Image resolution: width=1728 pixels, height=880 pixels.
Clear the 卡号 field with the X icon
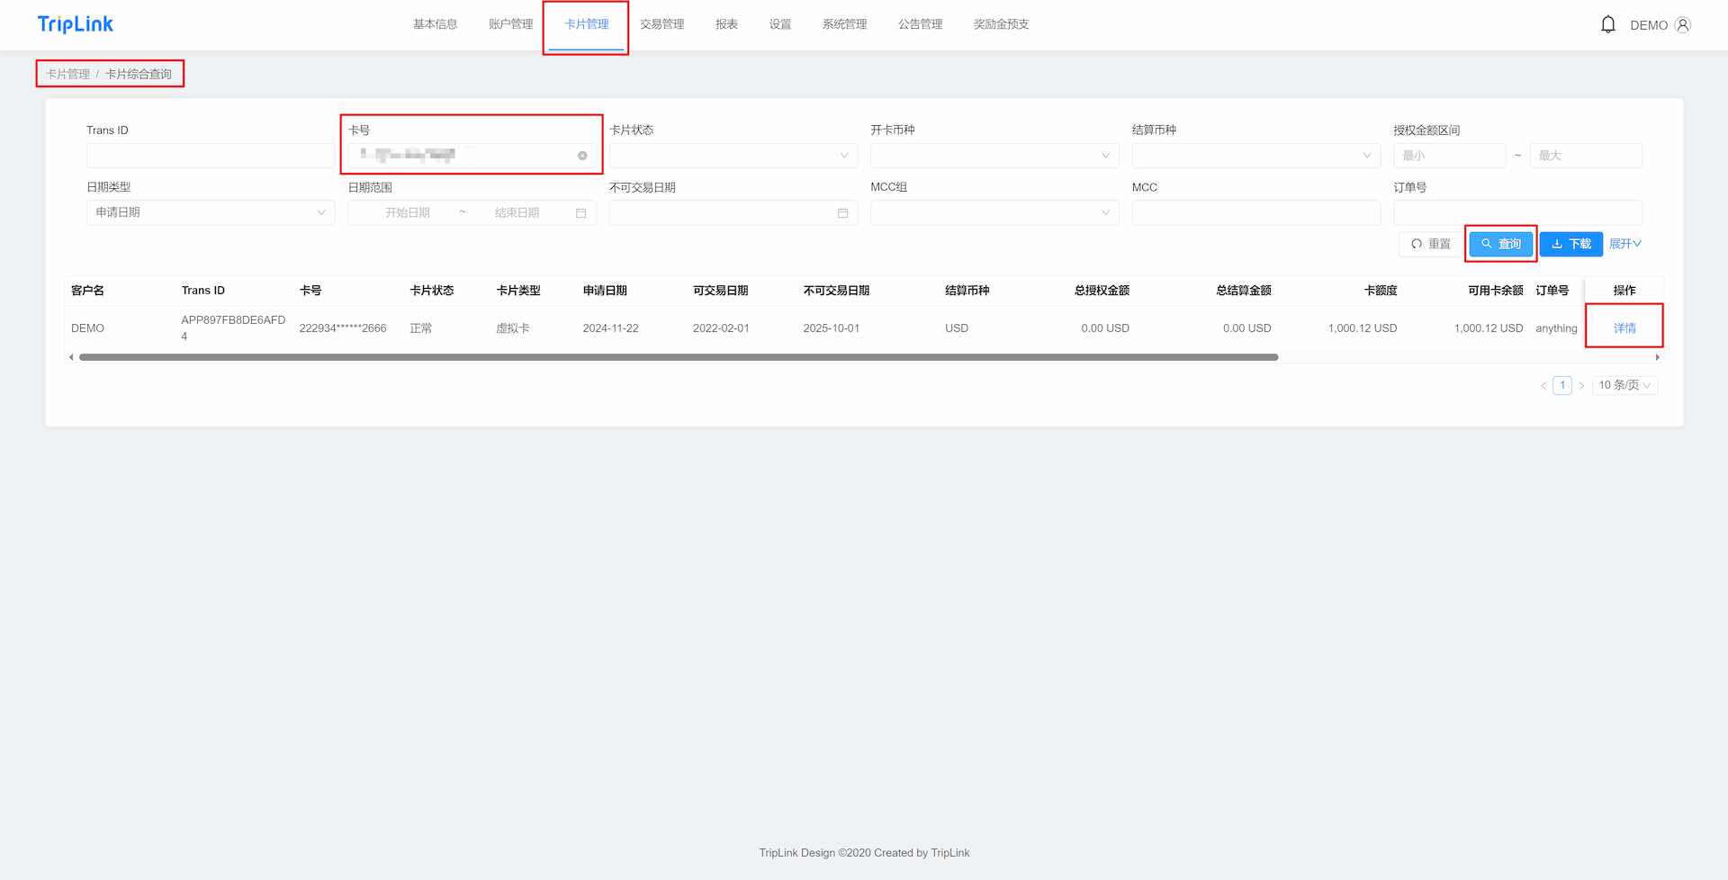(582, 156)
